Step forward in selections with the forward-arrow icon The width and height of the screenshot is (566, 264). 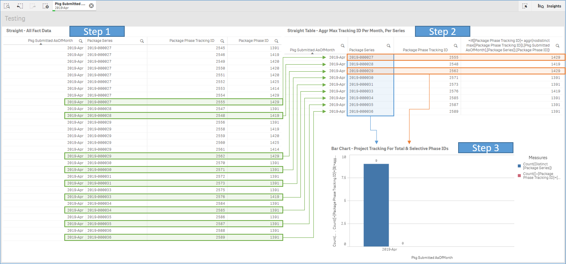coord(32,6)
